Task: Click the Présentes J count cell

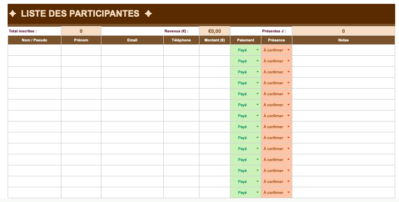Action: pyautogui.click(x=343, y=31)
